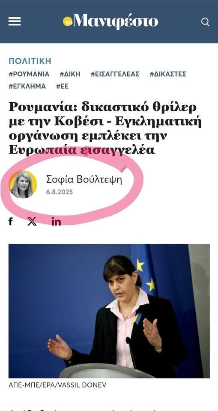Open the search magnifier icon

tap(205, 22)
